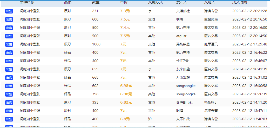
Task: Click the 出售 tag in the 万事发超 row
Action: pos(9,78)
